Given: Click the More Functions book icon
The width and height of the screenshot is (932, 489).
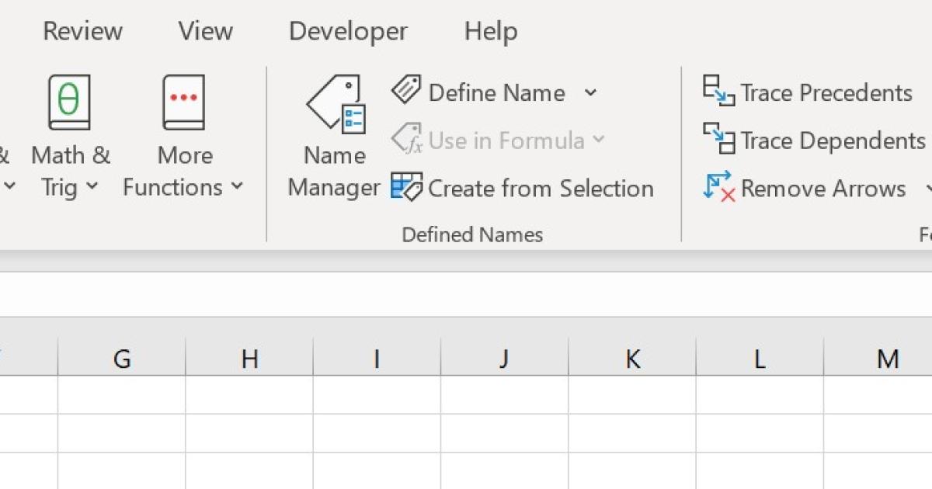Looking at the screenshot, I should coord(184,102).
